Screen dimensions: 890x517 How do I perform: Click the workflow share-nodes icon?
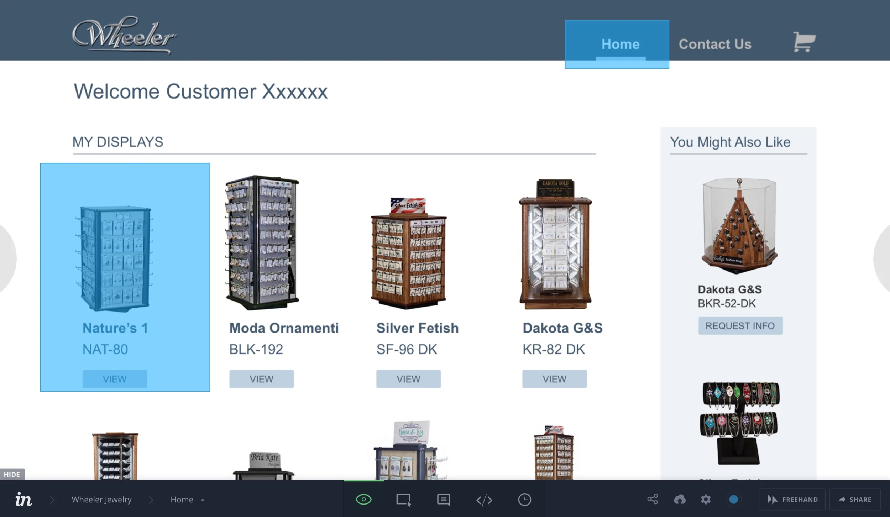(653, 499)
